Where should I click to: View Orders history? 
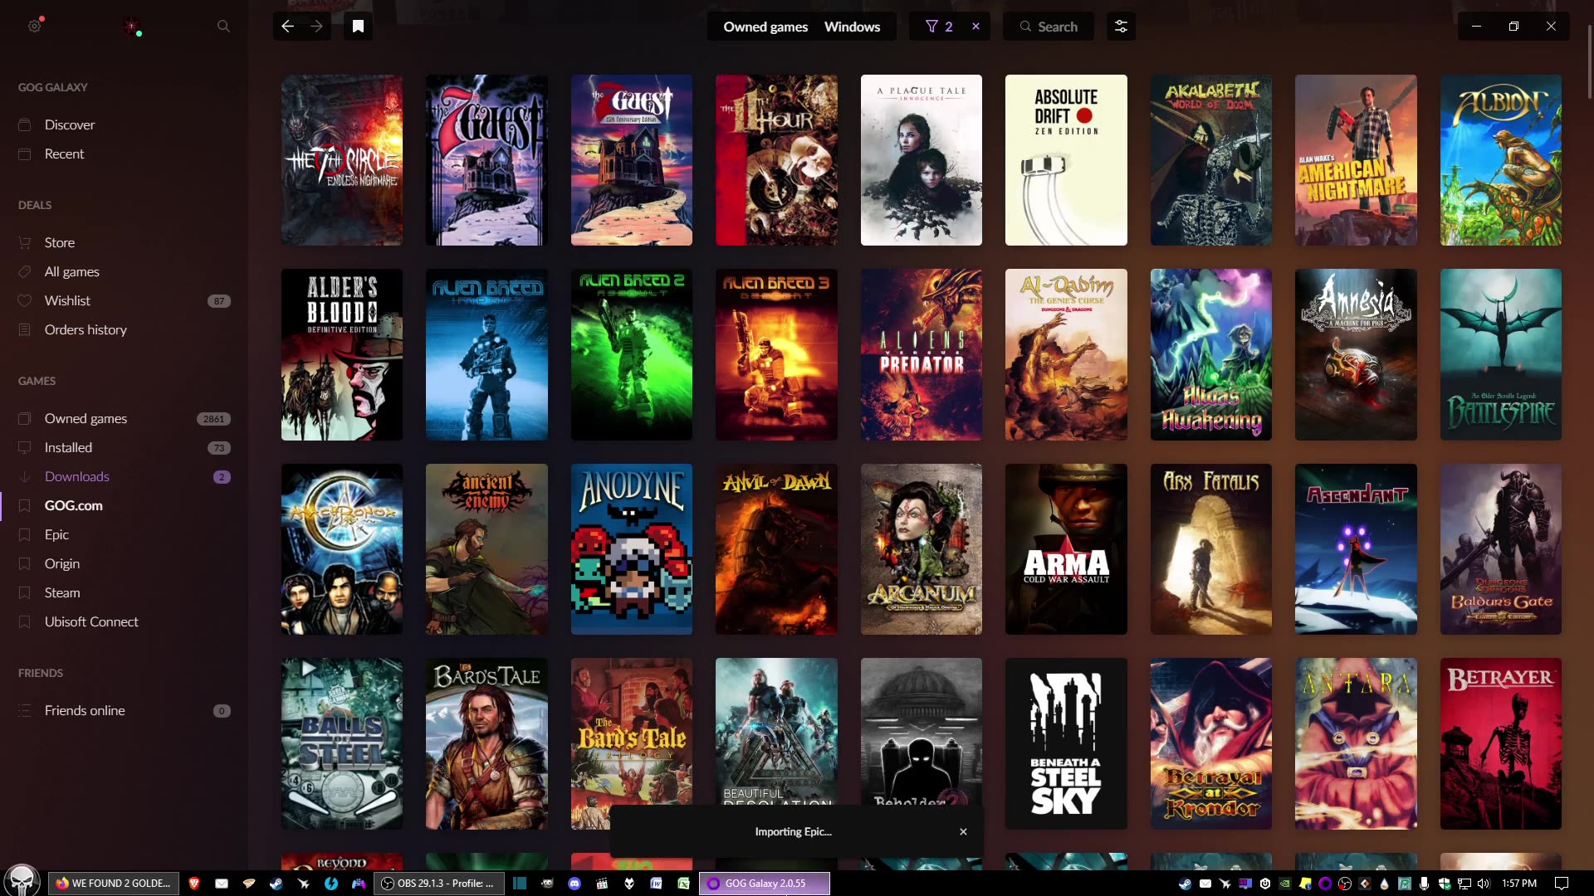coord(86,329)
